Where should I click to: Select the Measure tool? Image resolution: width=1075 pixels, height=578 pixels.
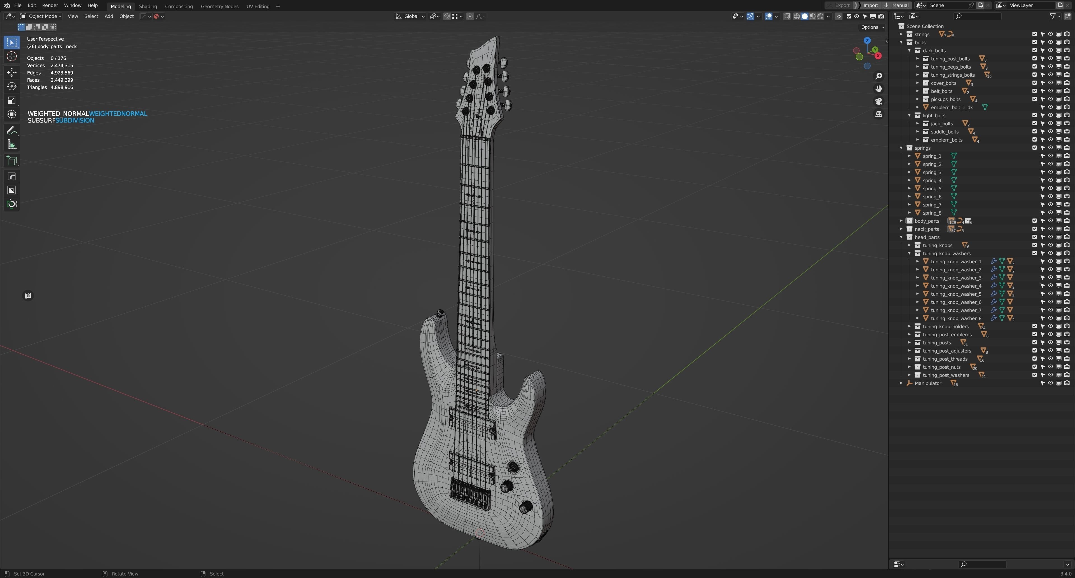click(12, 145)
